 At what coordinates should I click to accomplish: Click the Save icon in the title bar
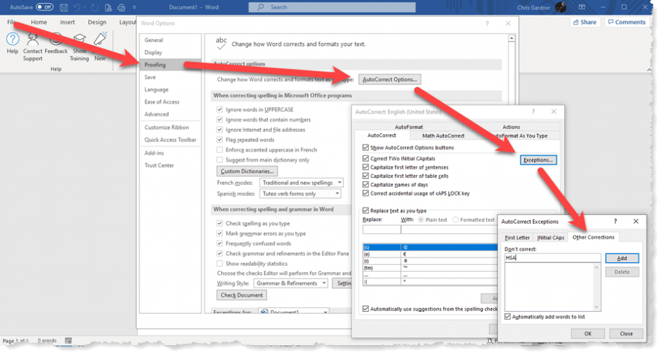click(x=64, y=7)
